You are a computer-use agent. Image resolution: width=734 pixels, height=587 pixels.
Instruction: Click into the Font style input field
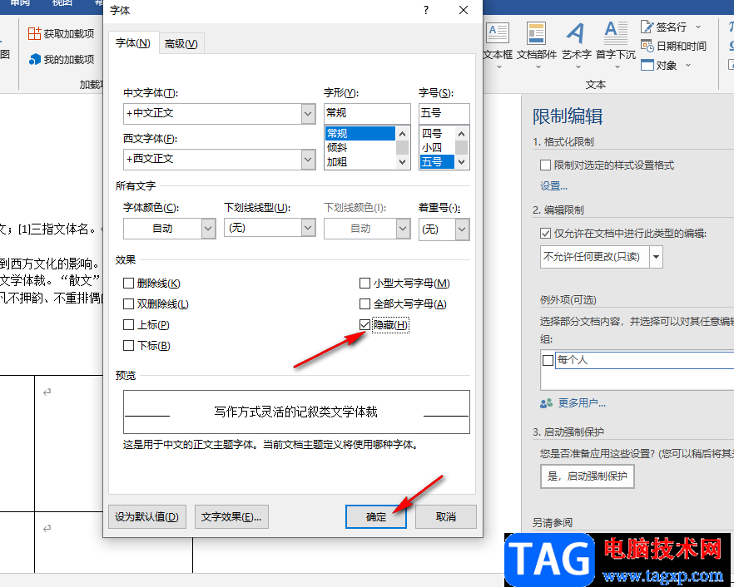[367, 113]
